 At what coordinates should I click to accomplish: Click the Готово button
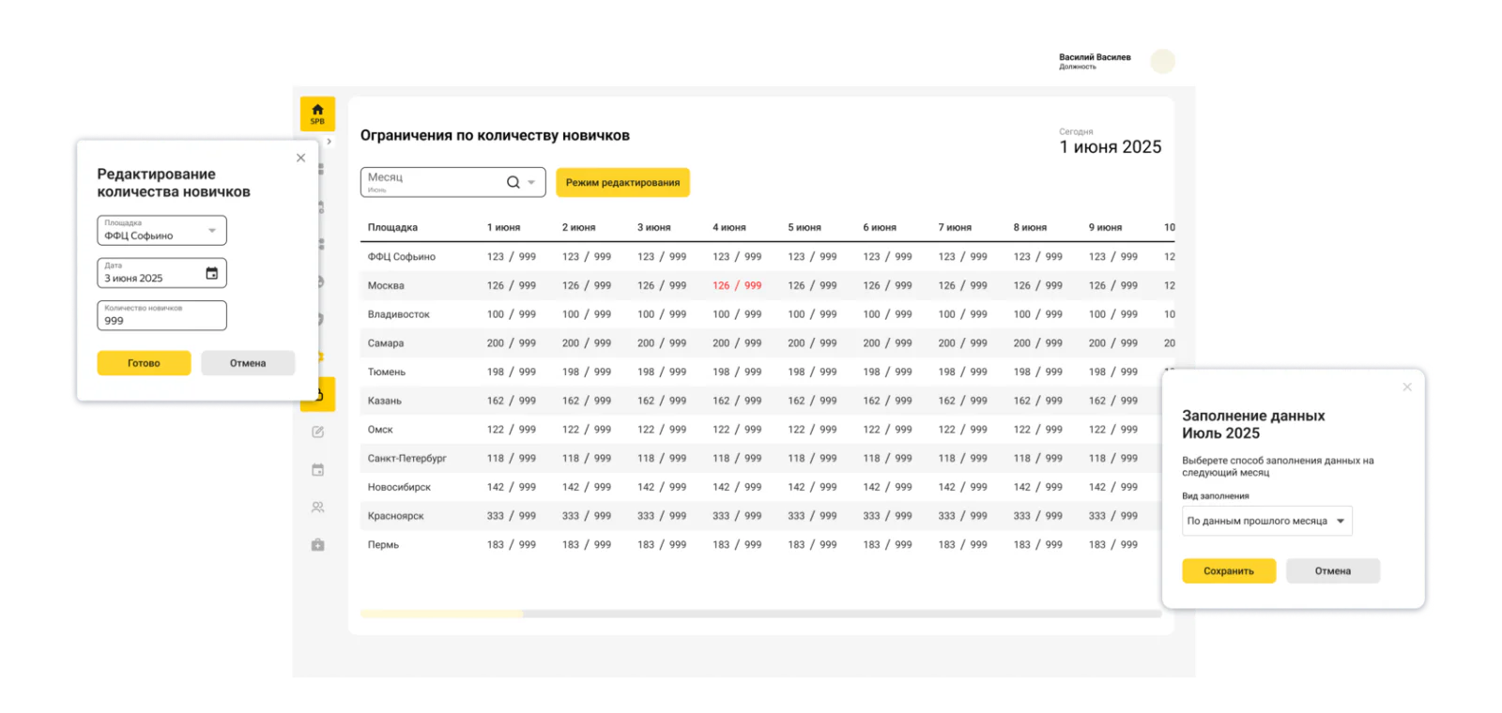(x=144, y=363)
